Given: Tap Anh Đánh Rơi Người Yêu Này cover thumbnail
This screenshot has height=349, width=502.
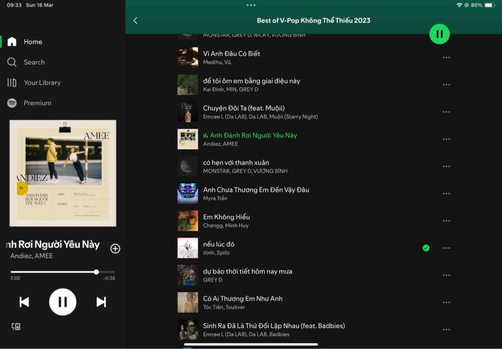Looking at the screenshot, I should tap(188, 139).
